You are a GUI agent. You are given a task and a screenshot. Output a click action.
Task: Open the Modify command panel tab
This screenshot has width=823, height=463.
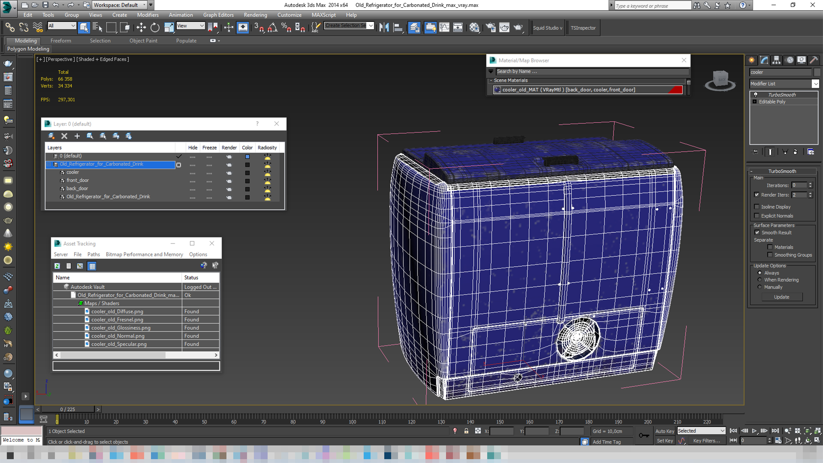764,60
